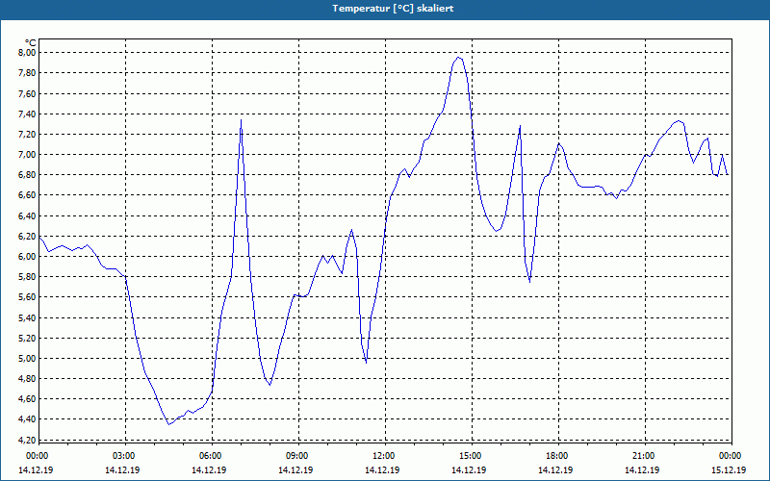The height and width of the screenshot is (481, 770).
Task: Click the 5,00 y-axis value
Action: [27, 359]
